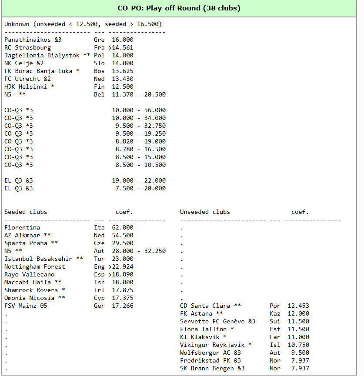Click the CO-PO Play-off Round header

pyautogui.click(x=179, y=8)
